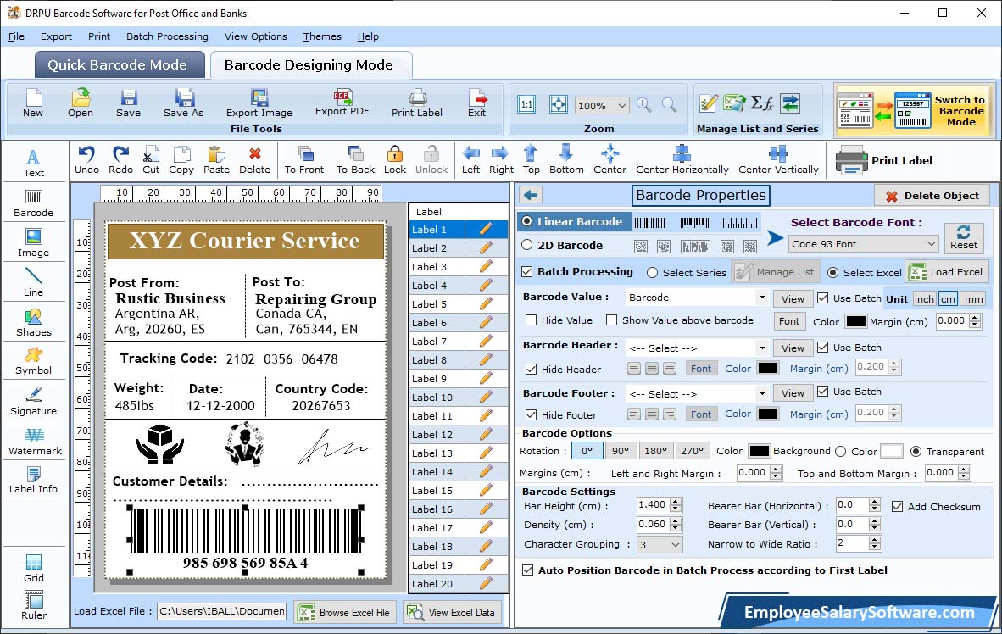Create a New label file

coord(32,103)
